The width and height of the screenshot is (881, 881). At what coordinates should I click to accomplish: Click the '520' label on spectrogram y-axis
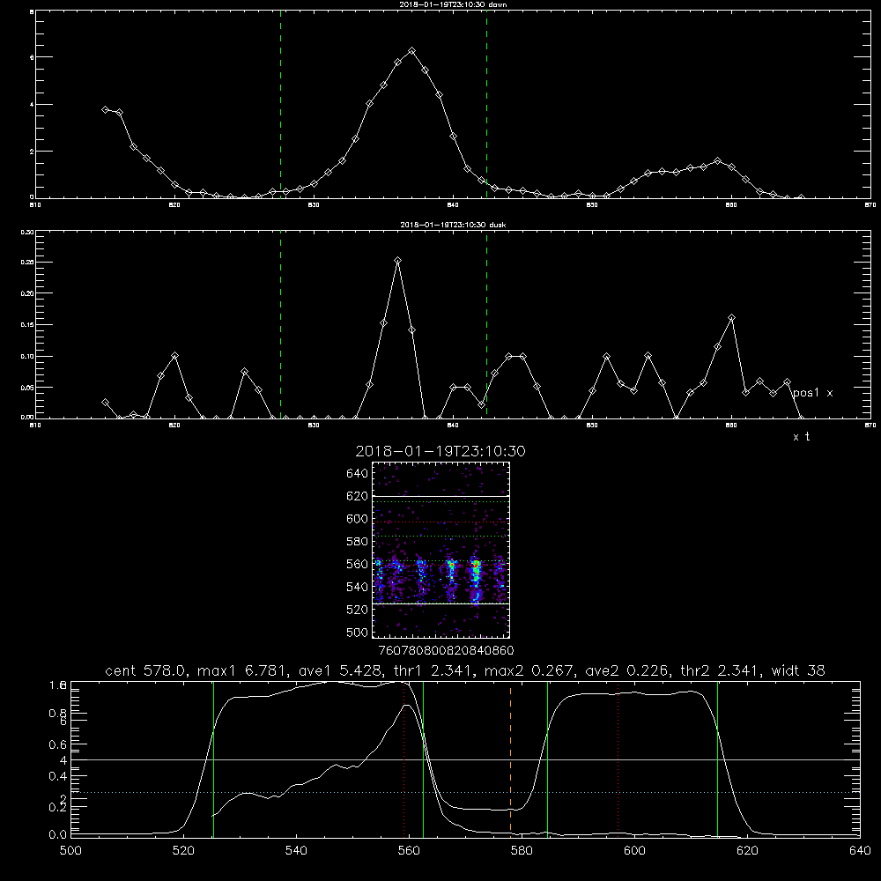(357, 610)
